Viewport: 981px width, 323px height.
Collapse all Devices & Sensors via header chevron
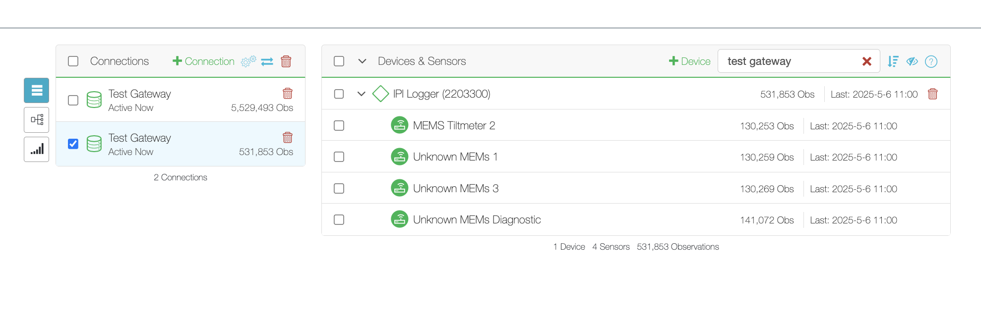tap(363, 61)
